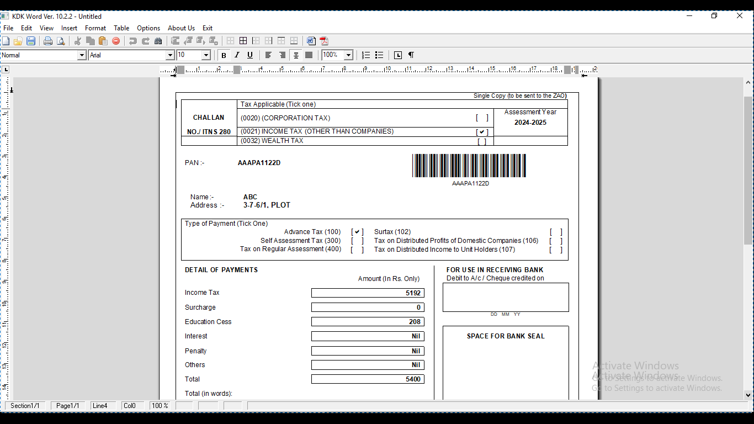The width and height of the screenshot is (754, 424).
Task: Insert a numbered list
Action: click(x=366, y=55)
